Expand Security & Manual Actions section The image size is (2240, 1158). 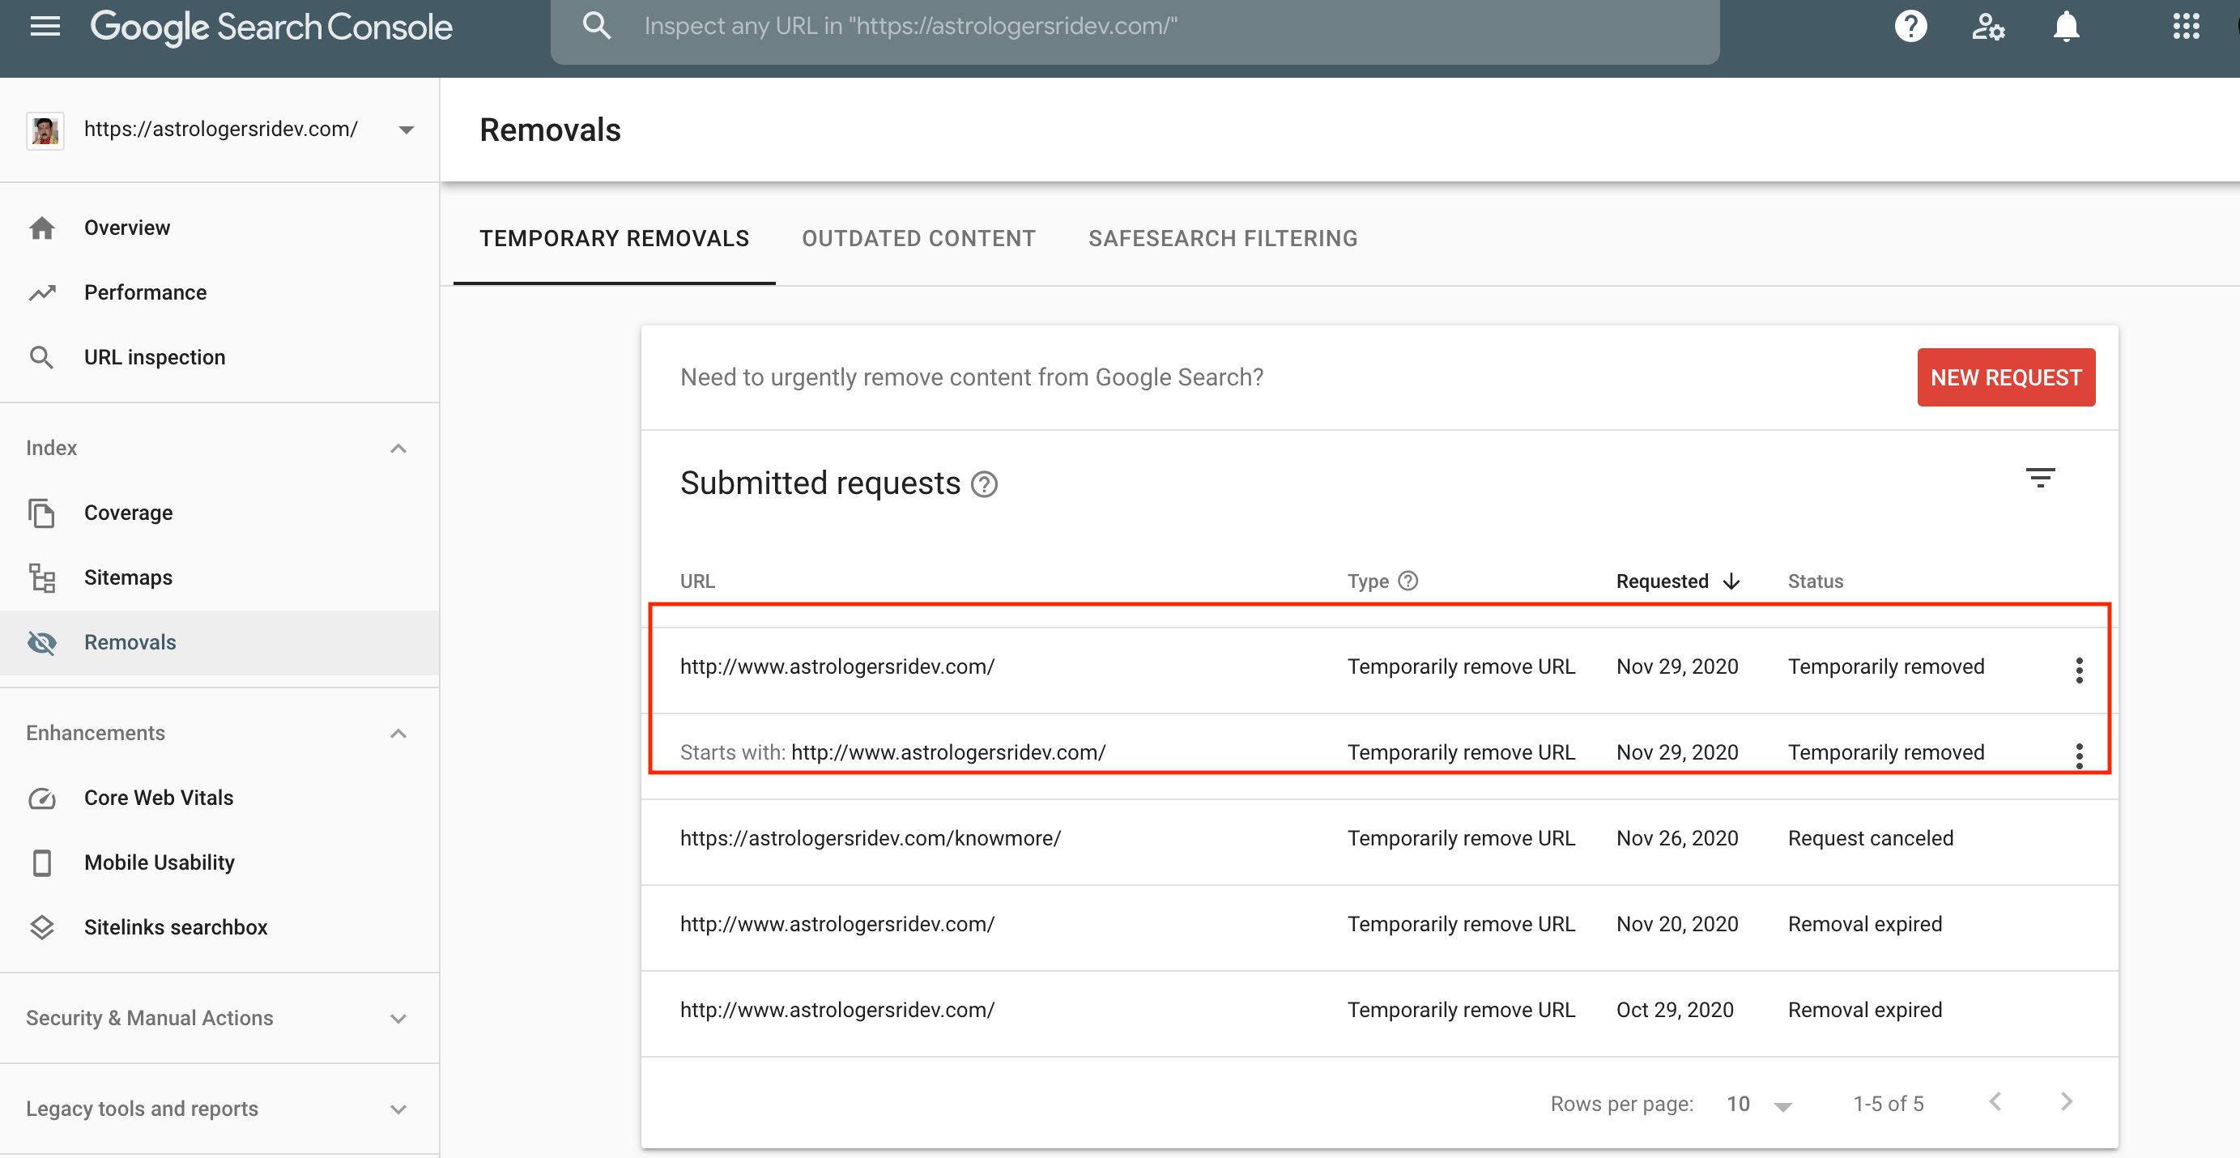coord(398,1019)
